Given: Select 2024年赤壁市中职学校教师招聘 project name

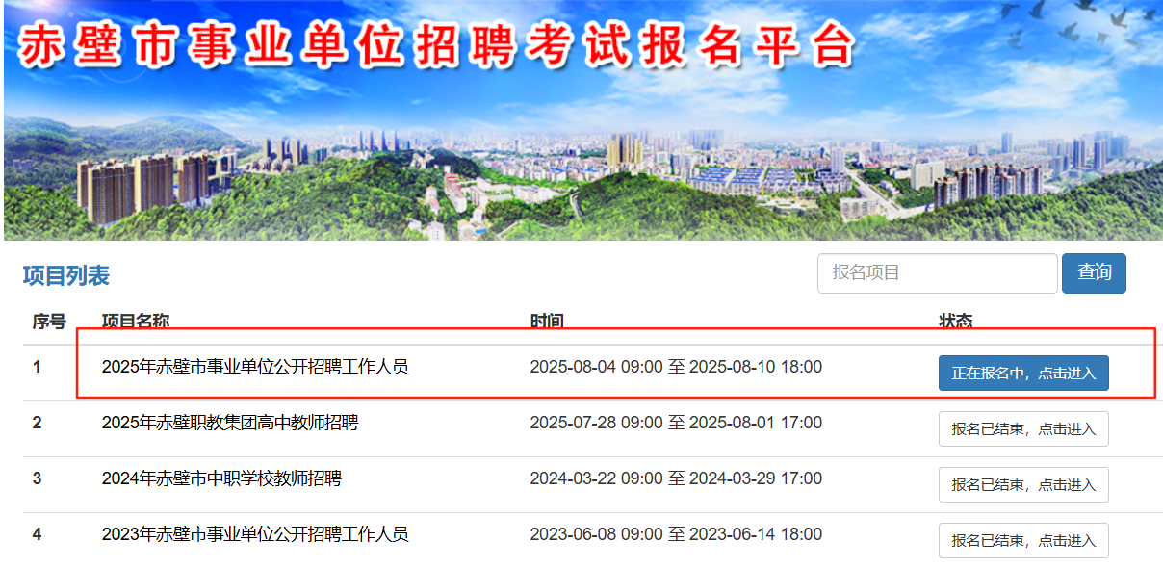Looking at the screenshot, I should [x=221, y=478].
